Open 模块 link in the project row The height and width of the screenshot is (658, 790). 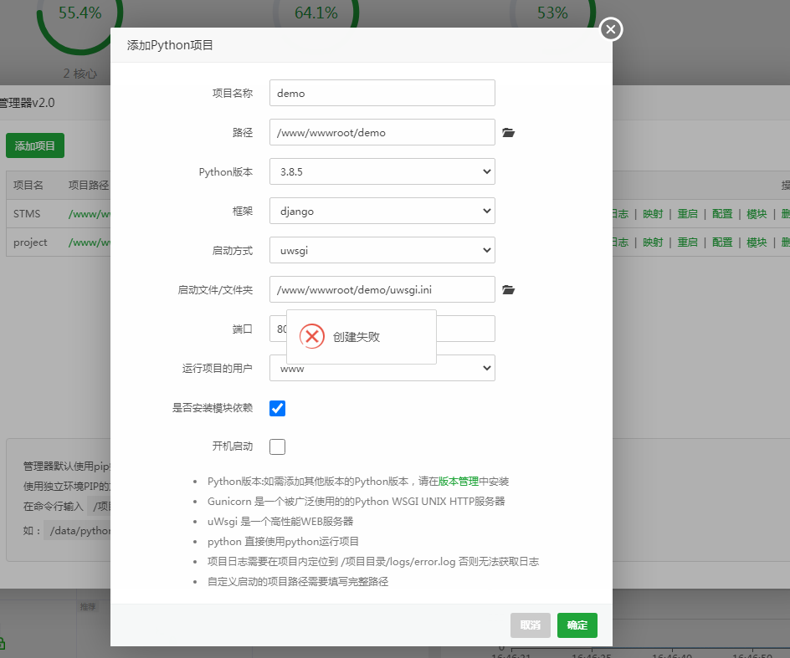[757, 242]
